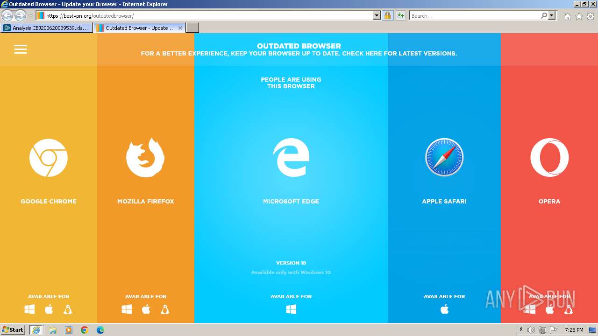Expand the search provider dropdown
The width and height of the screenshot is (598, 336).
pyautogui.click(x=552, y=15)
